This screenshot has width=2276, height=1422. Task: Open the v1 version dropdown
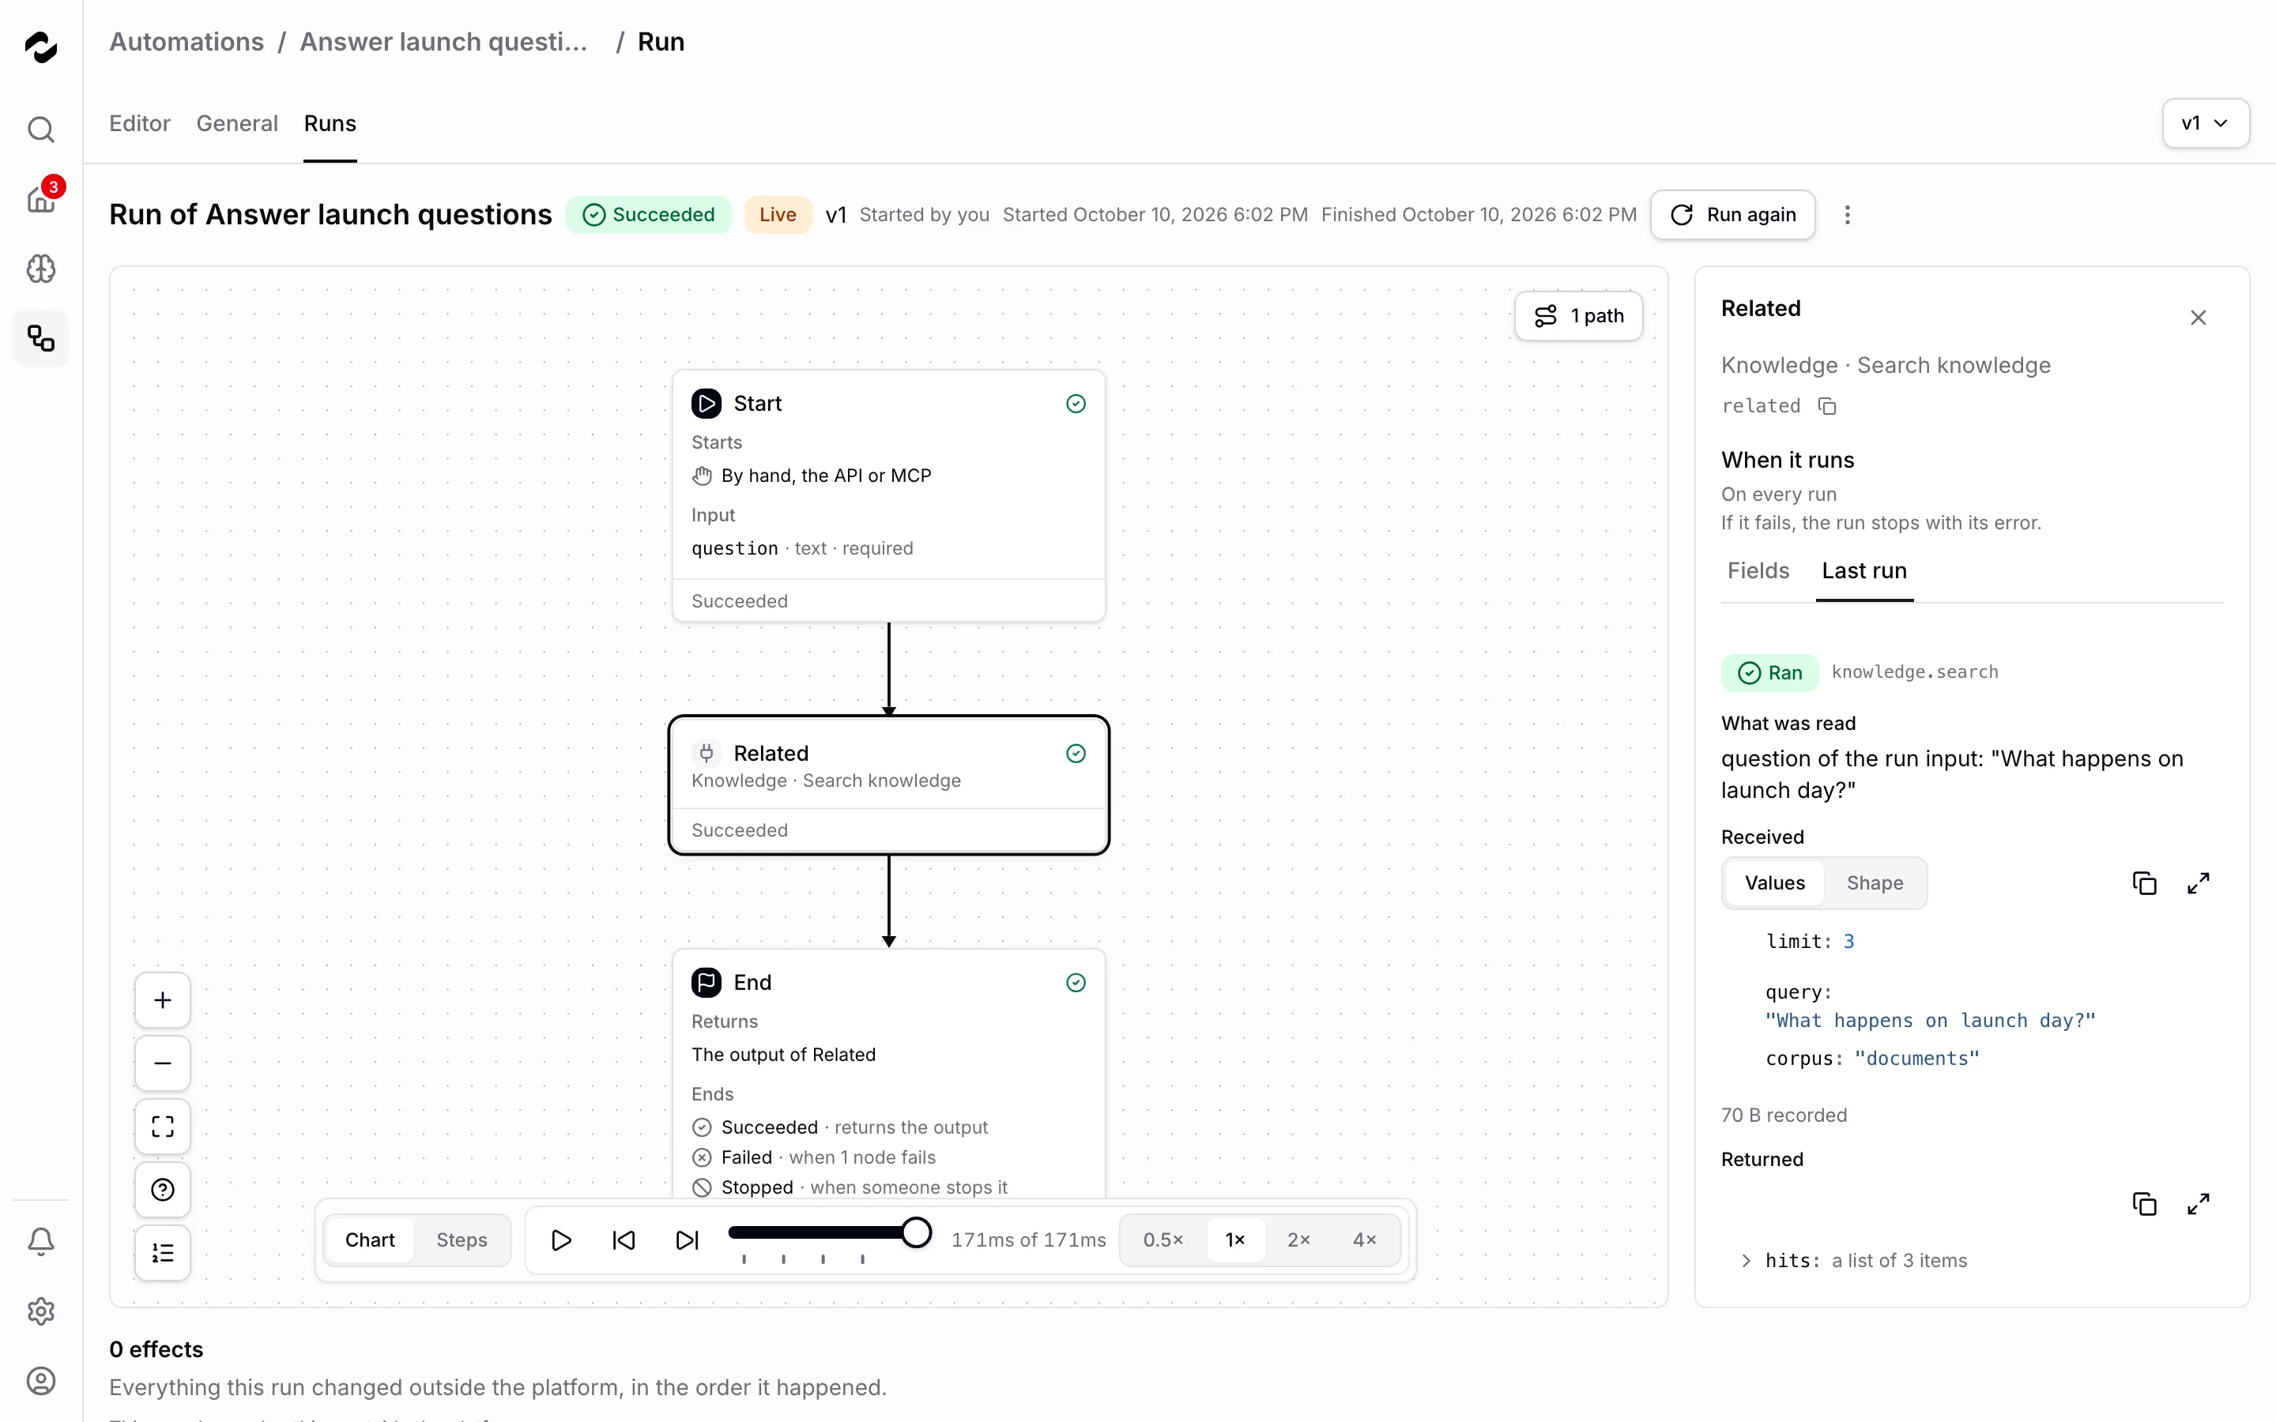[2206, 123]
